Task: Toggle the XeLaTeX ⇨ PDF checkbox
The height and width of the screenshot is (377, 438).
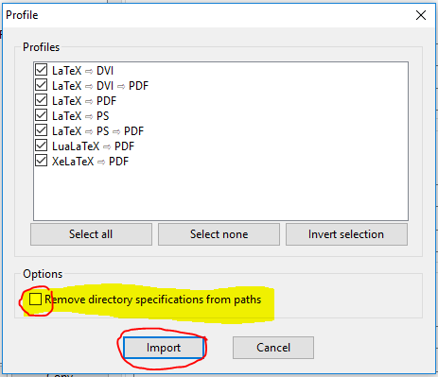Action: (42, 161)
